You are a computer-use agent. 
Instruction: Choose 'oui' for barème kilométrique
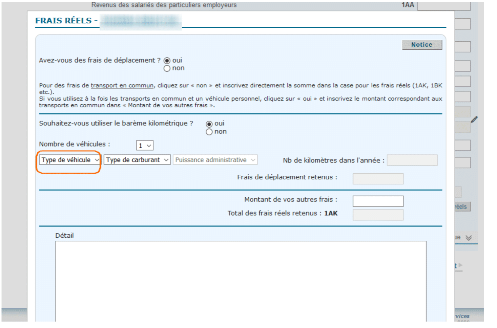tap(209, 124)
